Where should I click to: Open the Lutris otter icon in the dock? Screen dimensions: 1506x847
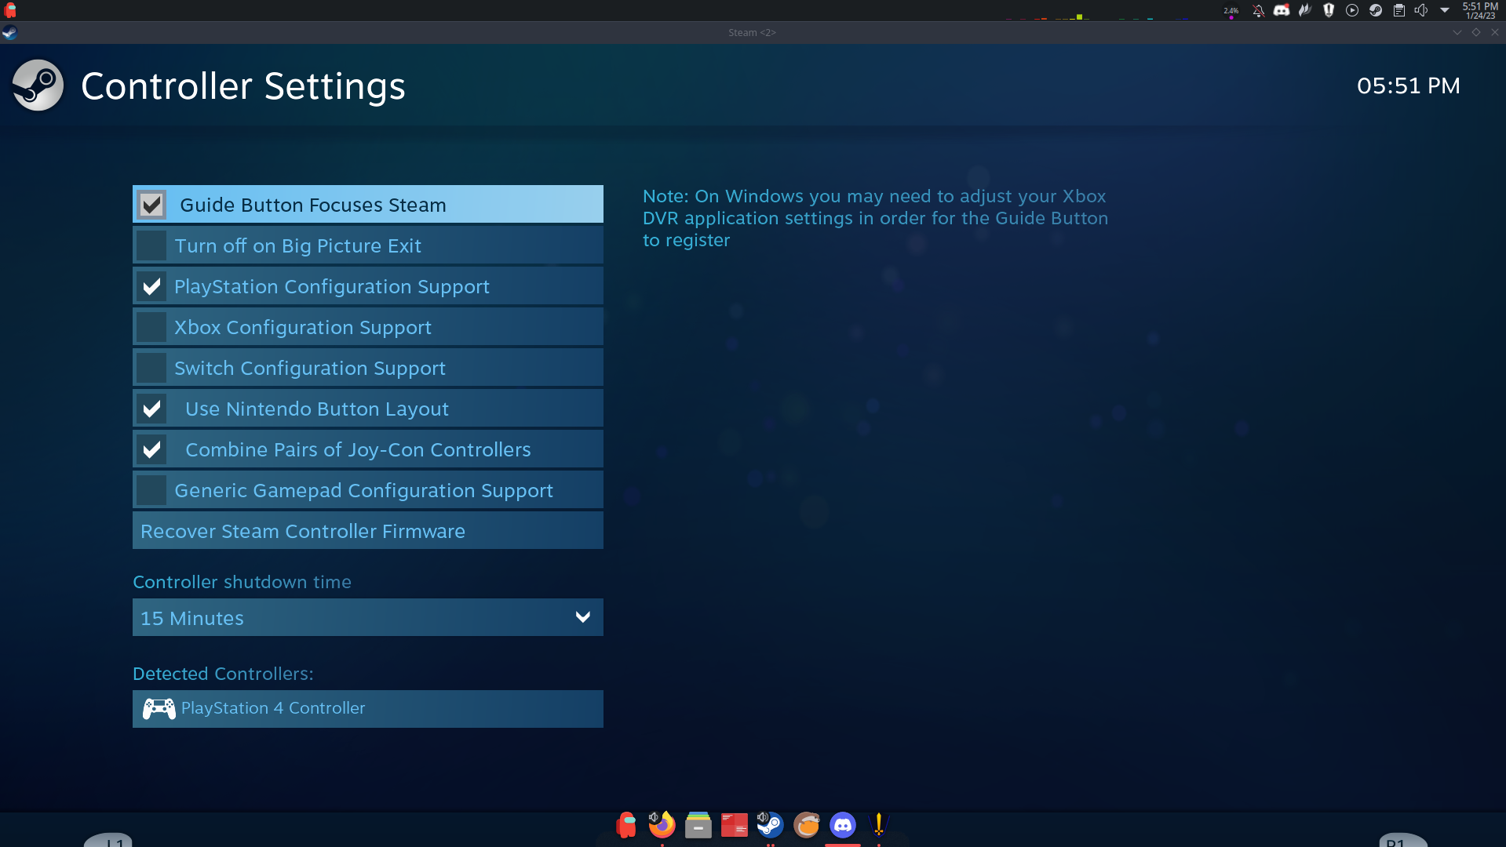pos(807,825)
